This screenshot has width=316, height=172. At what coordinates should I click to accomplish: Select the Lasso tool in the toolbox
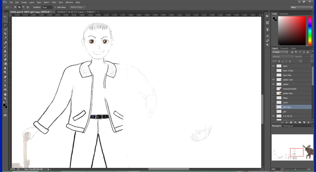tap(5, 25)
